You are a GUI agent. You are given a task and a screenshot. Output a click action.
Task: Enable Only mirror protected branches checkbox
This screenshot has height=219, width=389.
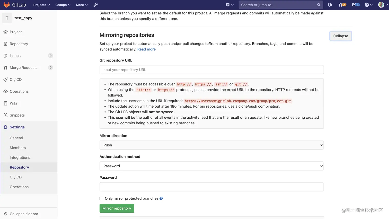pyautogui.click(x=101, y=198)
